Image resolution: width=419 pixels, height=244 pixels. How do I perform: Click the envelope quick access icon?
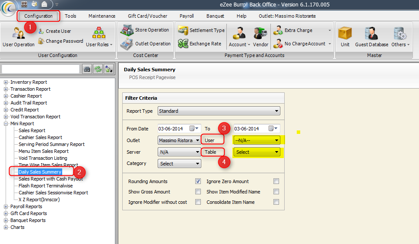[44, 4]
